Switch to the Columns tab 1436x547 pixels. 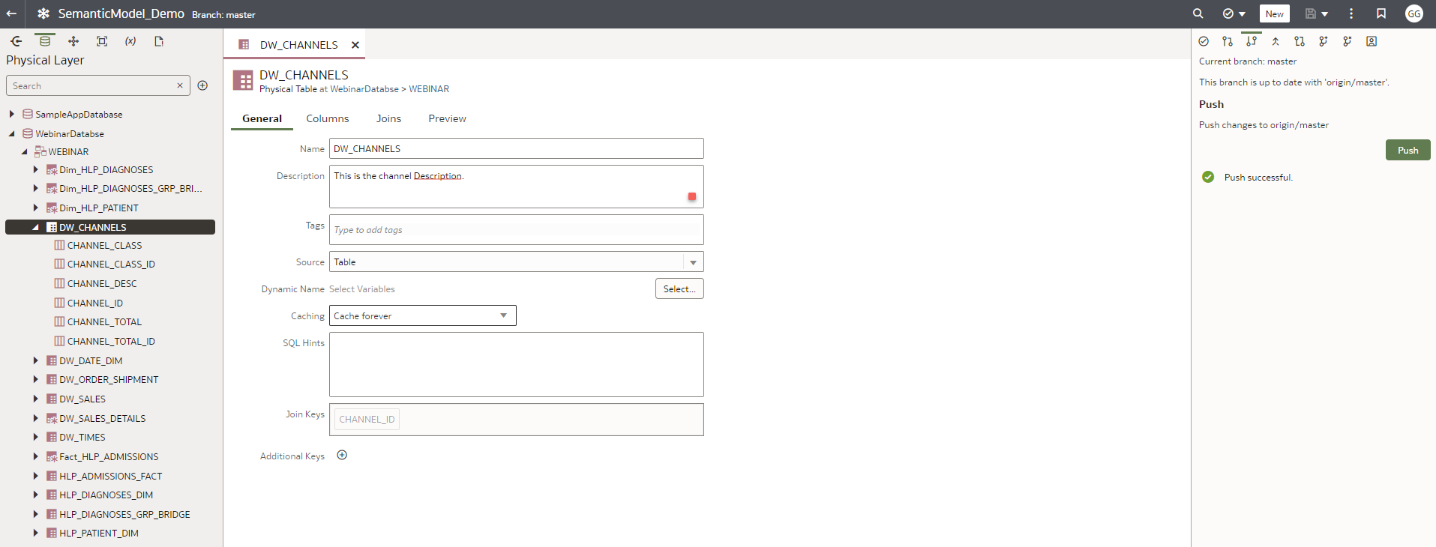point(327,118)
